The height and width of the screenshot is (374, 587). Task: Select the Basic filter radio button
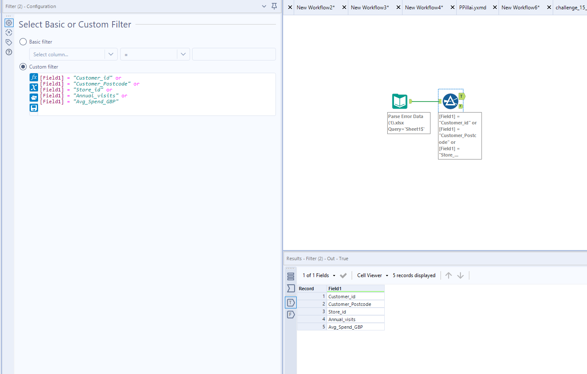point(23,42)
